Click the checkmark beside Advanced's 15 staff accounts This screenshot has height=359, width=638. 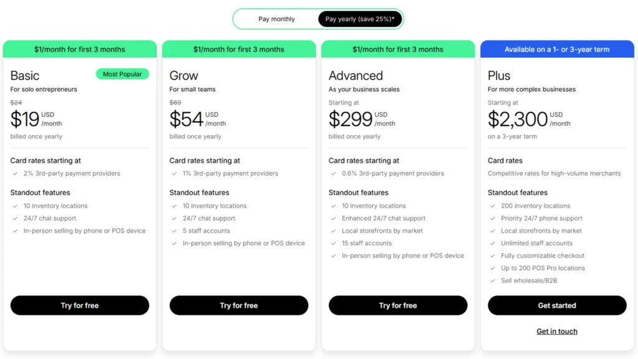[333, 243]
